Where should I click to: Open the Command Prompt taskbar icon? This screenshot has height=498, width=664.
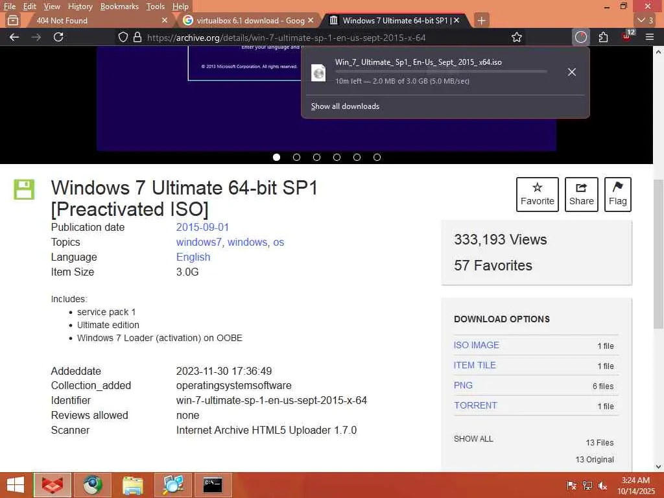(x=213, y=485)
